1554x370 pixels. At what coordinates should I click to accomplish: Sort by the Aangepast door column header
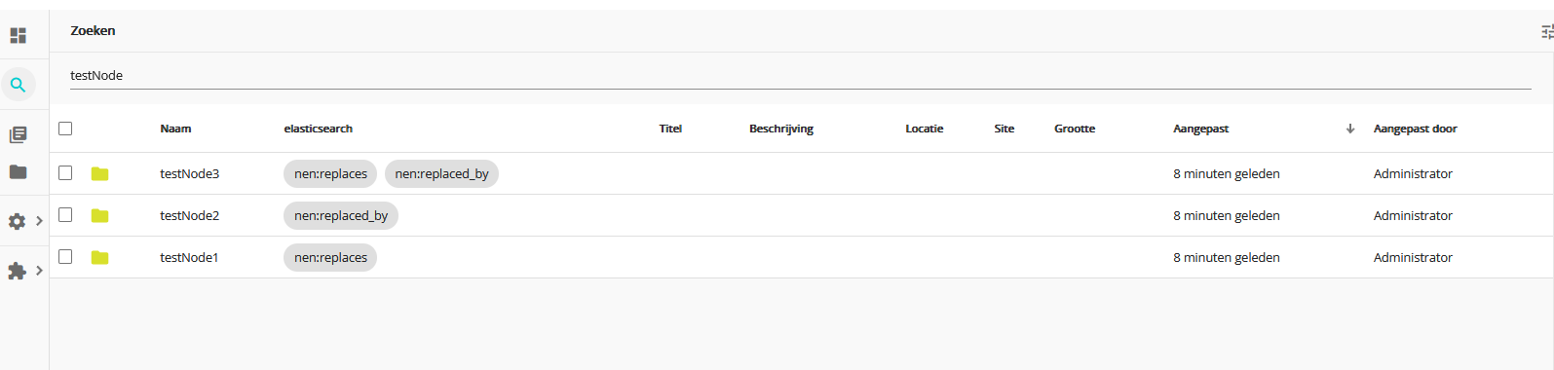1416,129
